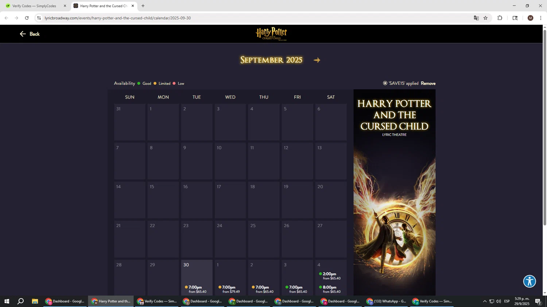Go to next month with the arrow
This screenshot has width=547, height=307.
(x=317, y=60)
